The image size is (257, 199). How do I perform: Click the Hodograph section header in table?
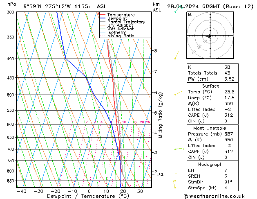click(210, 164)
